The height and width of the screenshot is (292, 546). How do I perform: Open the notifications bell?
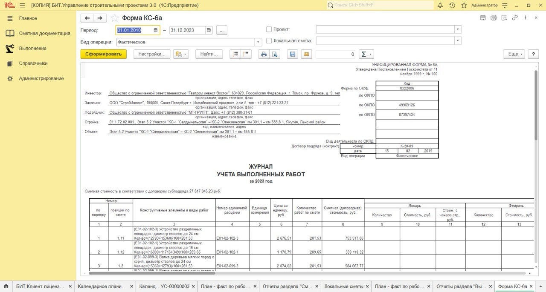440,5
